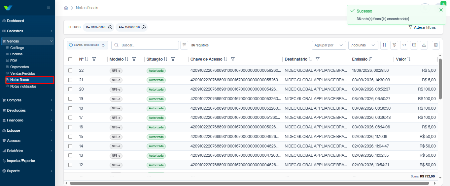Viewport: 450px width, 186px height.
Task: Toggle the Emissão descending sort icon
Action: click(x=370, y=59)
